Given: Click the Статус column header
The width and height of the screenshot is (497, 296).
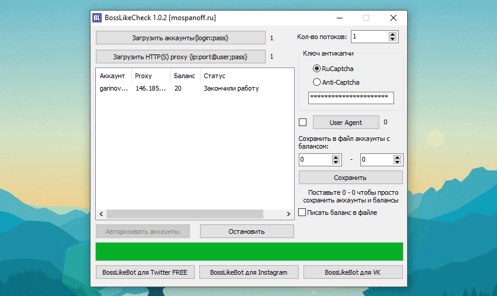Looking at the screenshot, I should tap(214, 76).
